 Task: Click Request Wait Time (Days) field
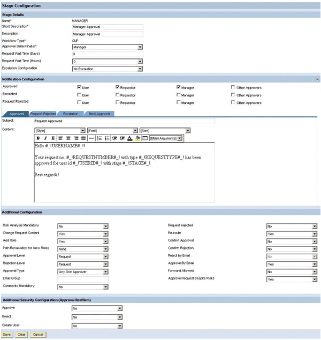point(108,54)
